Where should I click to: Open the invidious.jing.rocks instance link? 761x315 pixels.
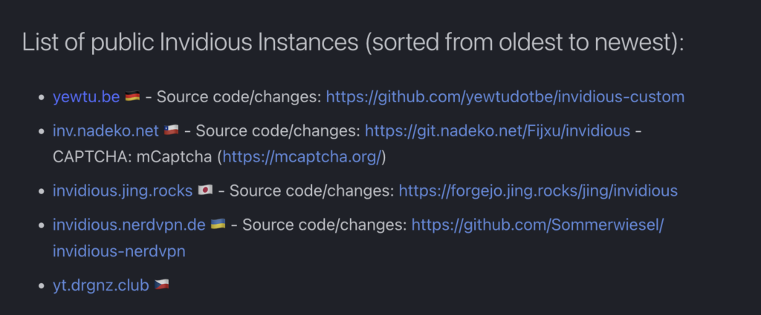(x=123, y=190)
